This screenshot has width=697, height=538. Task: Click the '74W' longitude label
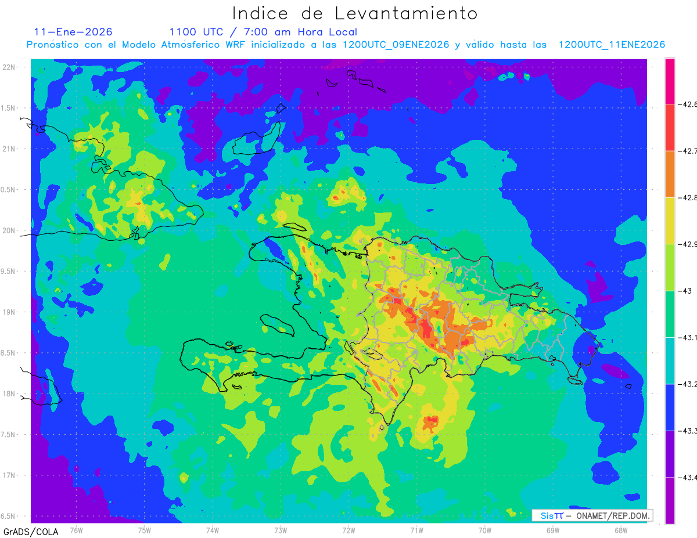pos(213,530)
